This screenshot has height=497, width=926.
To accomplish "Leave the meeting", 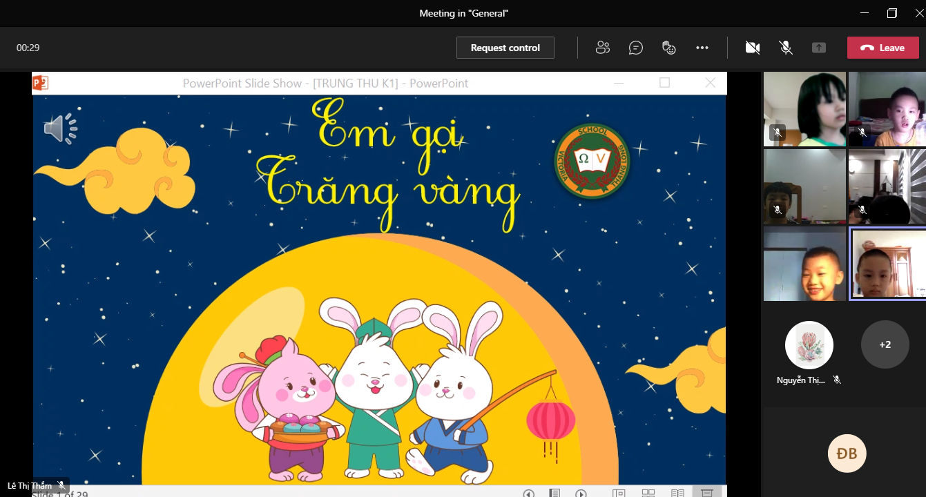I will point(882,48).
